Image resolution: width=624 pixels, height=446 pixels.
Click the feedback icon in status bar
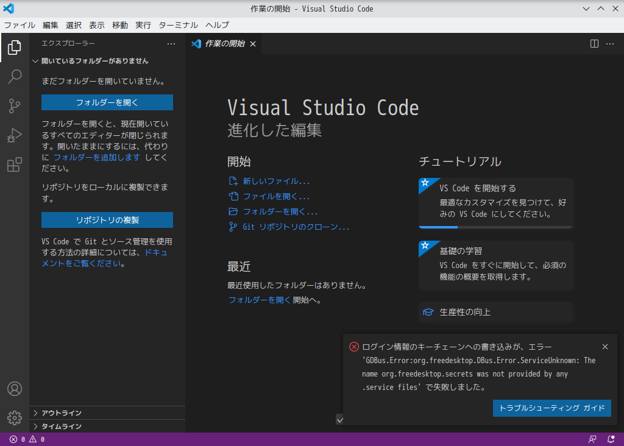click(592, 439)
